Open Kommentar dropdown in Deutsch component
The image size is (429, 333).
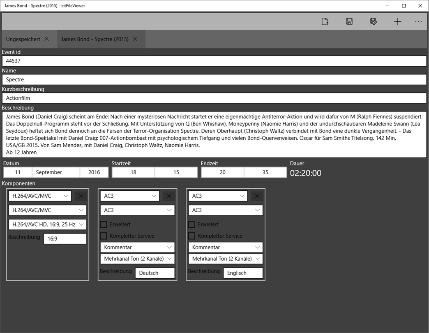click(x=137, y=247)
